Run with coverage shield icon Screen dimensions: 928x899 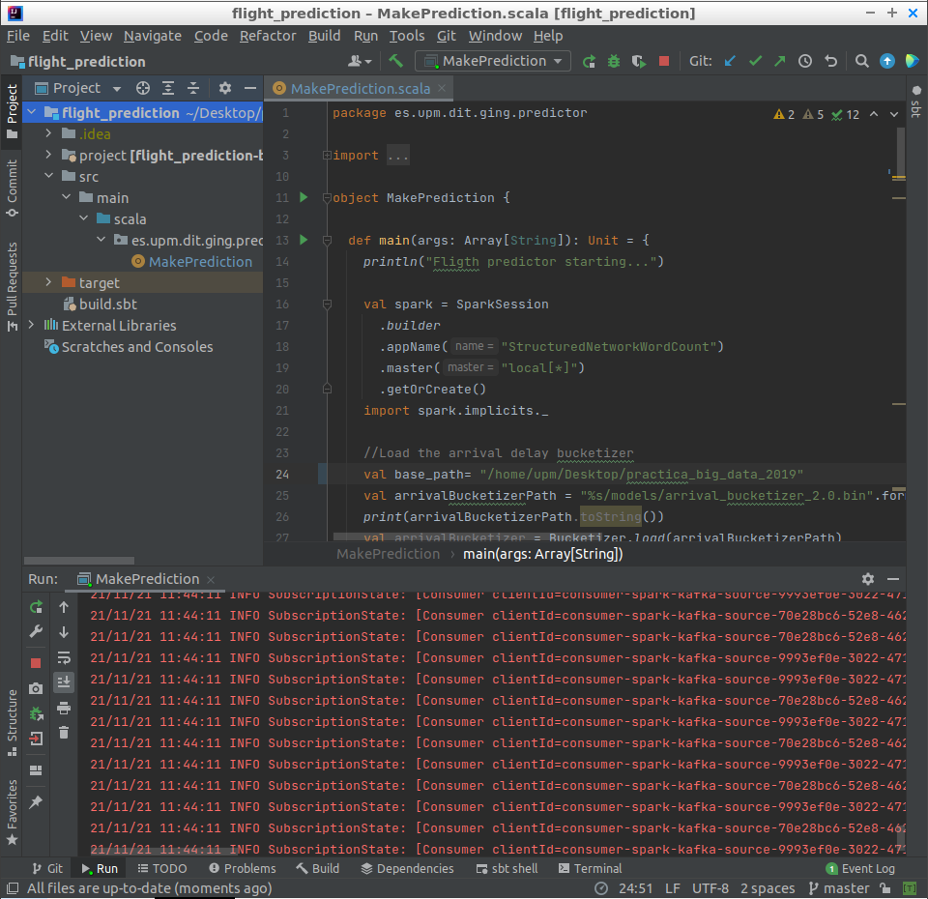639,61
